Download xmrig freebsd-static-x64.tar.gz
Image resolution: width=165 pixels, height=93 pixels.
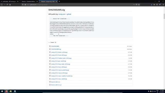click(61, 58)
